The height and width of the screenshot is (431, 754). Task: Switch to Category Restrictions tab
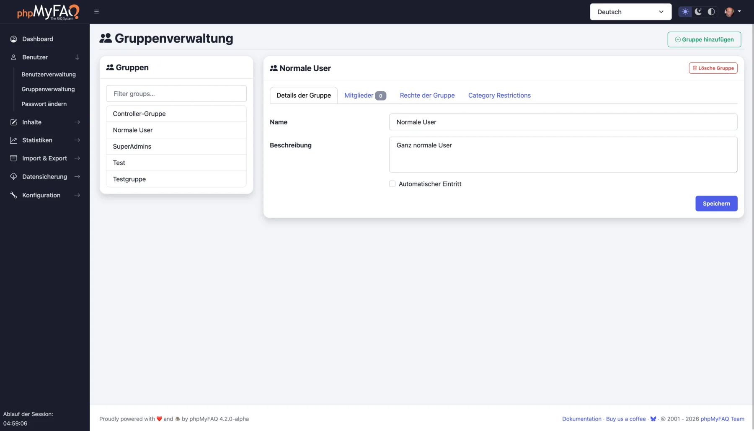coord(499,95)
